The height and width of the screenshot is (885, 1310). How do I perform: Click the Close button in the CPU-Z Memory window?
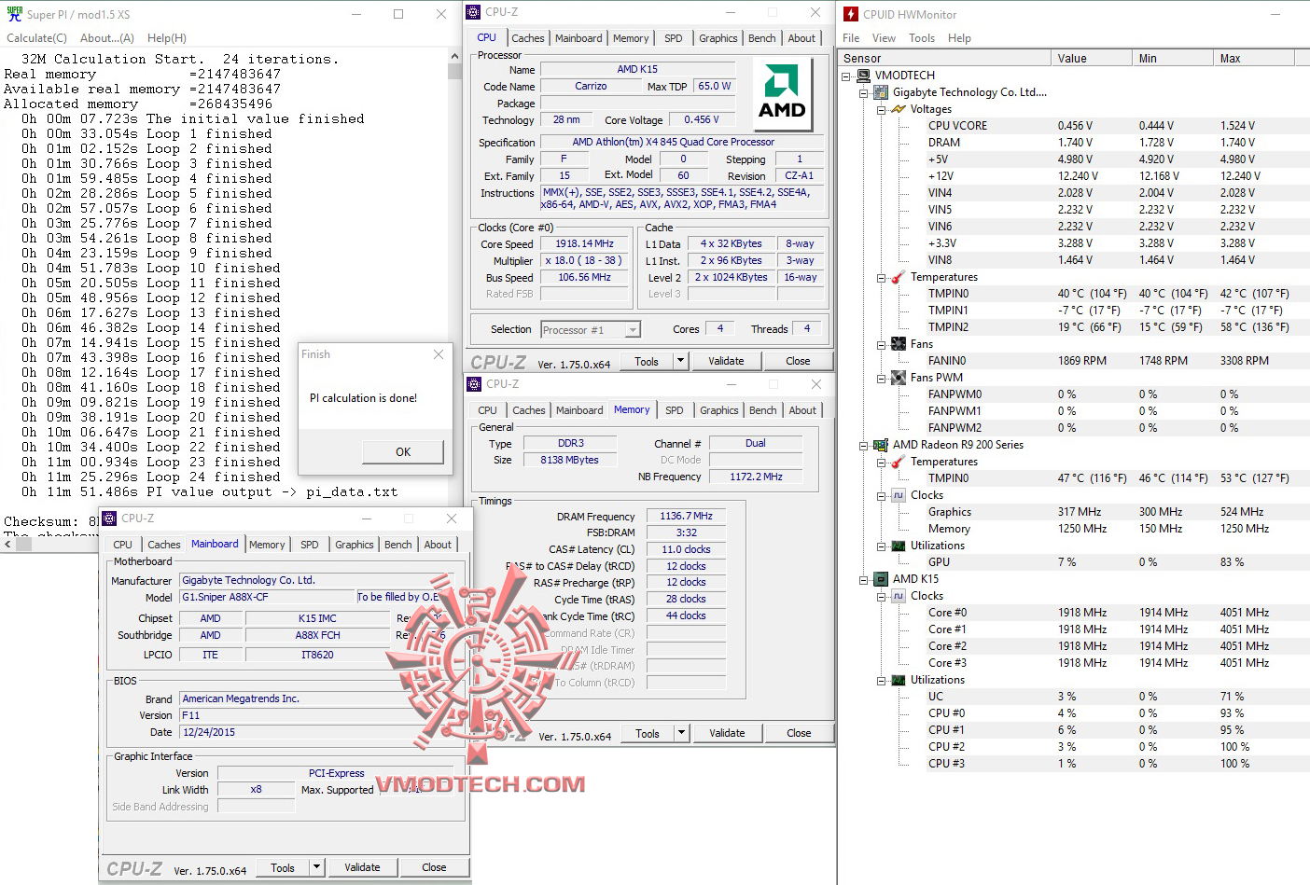pos(799,733)
